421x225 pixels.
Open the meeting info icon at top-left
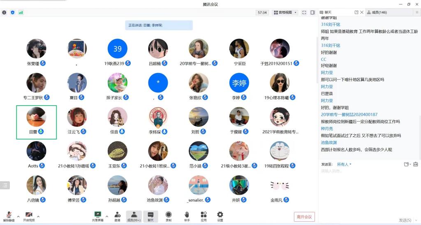tap(4, 12)
